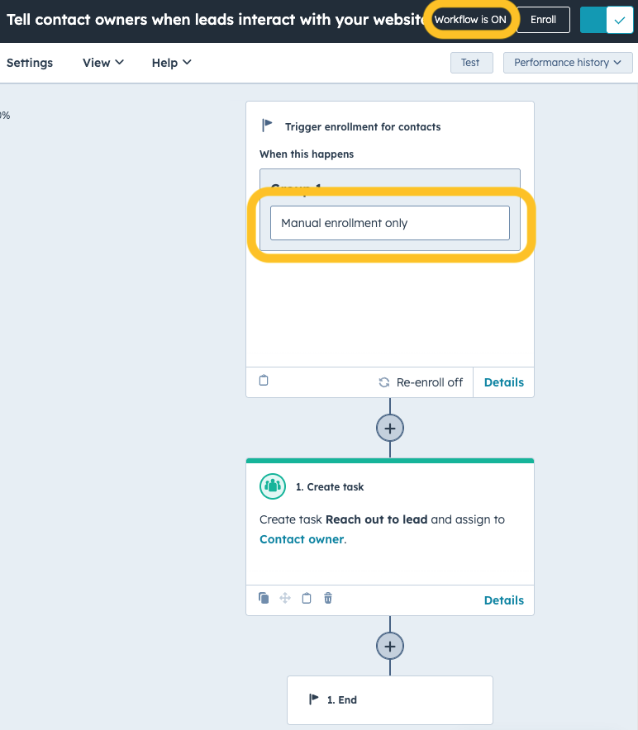Screen dimensions: 638x730
Task: Click the Manual enrollment only field
Action: 389,223
